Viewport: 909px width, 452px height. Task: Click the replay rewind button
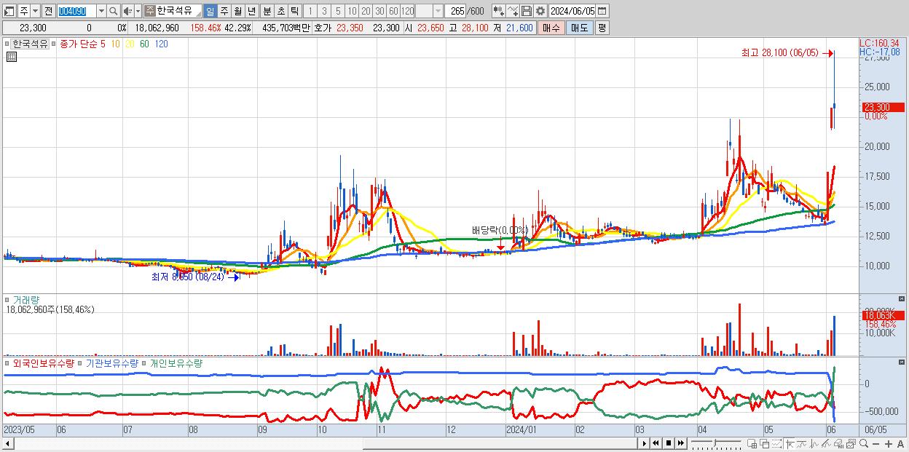click(656, 443)
